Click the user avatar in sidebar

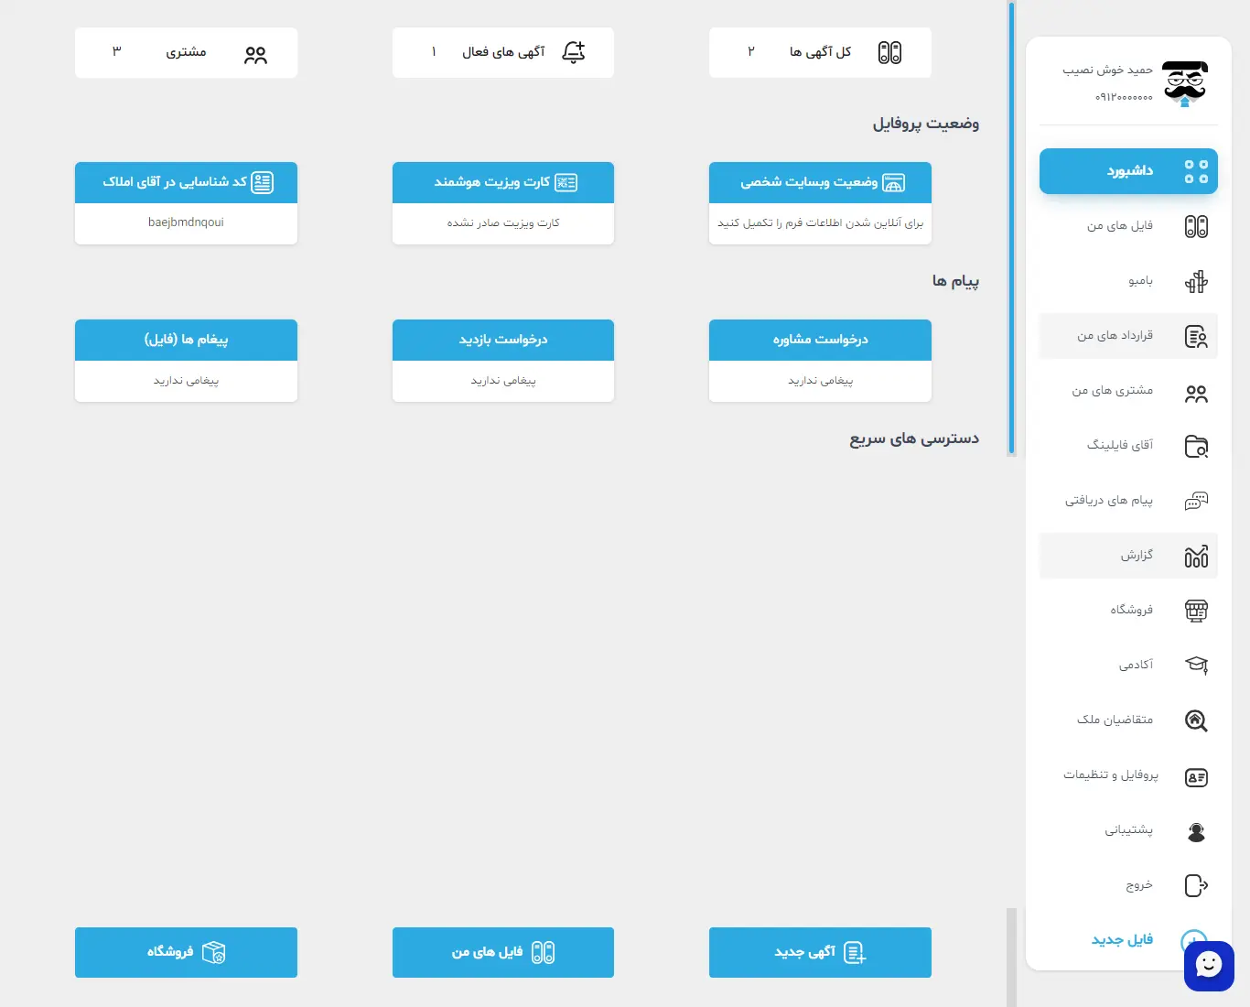pos(1185,84)
